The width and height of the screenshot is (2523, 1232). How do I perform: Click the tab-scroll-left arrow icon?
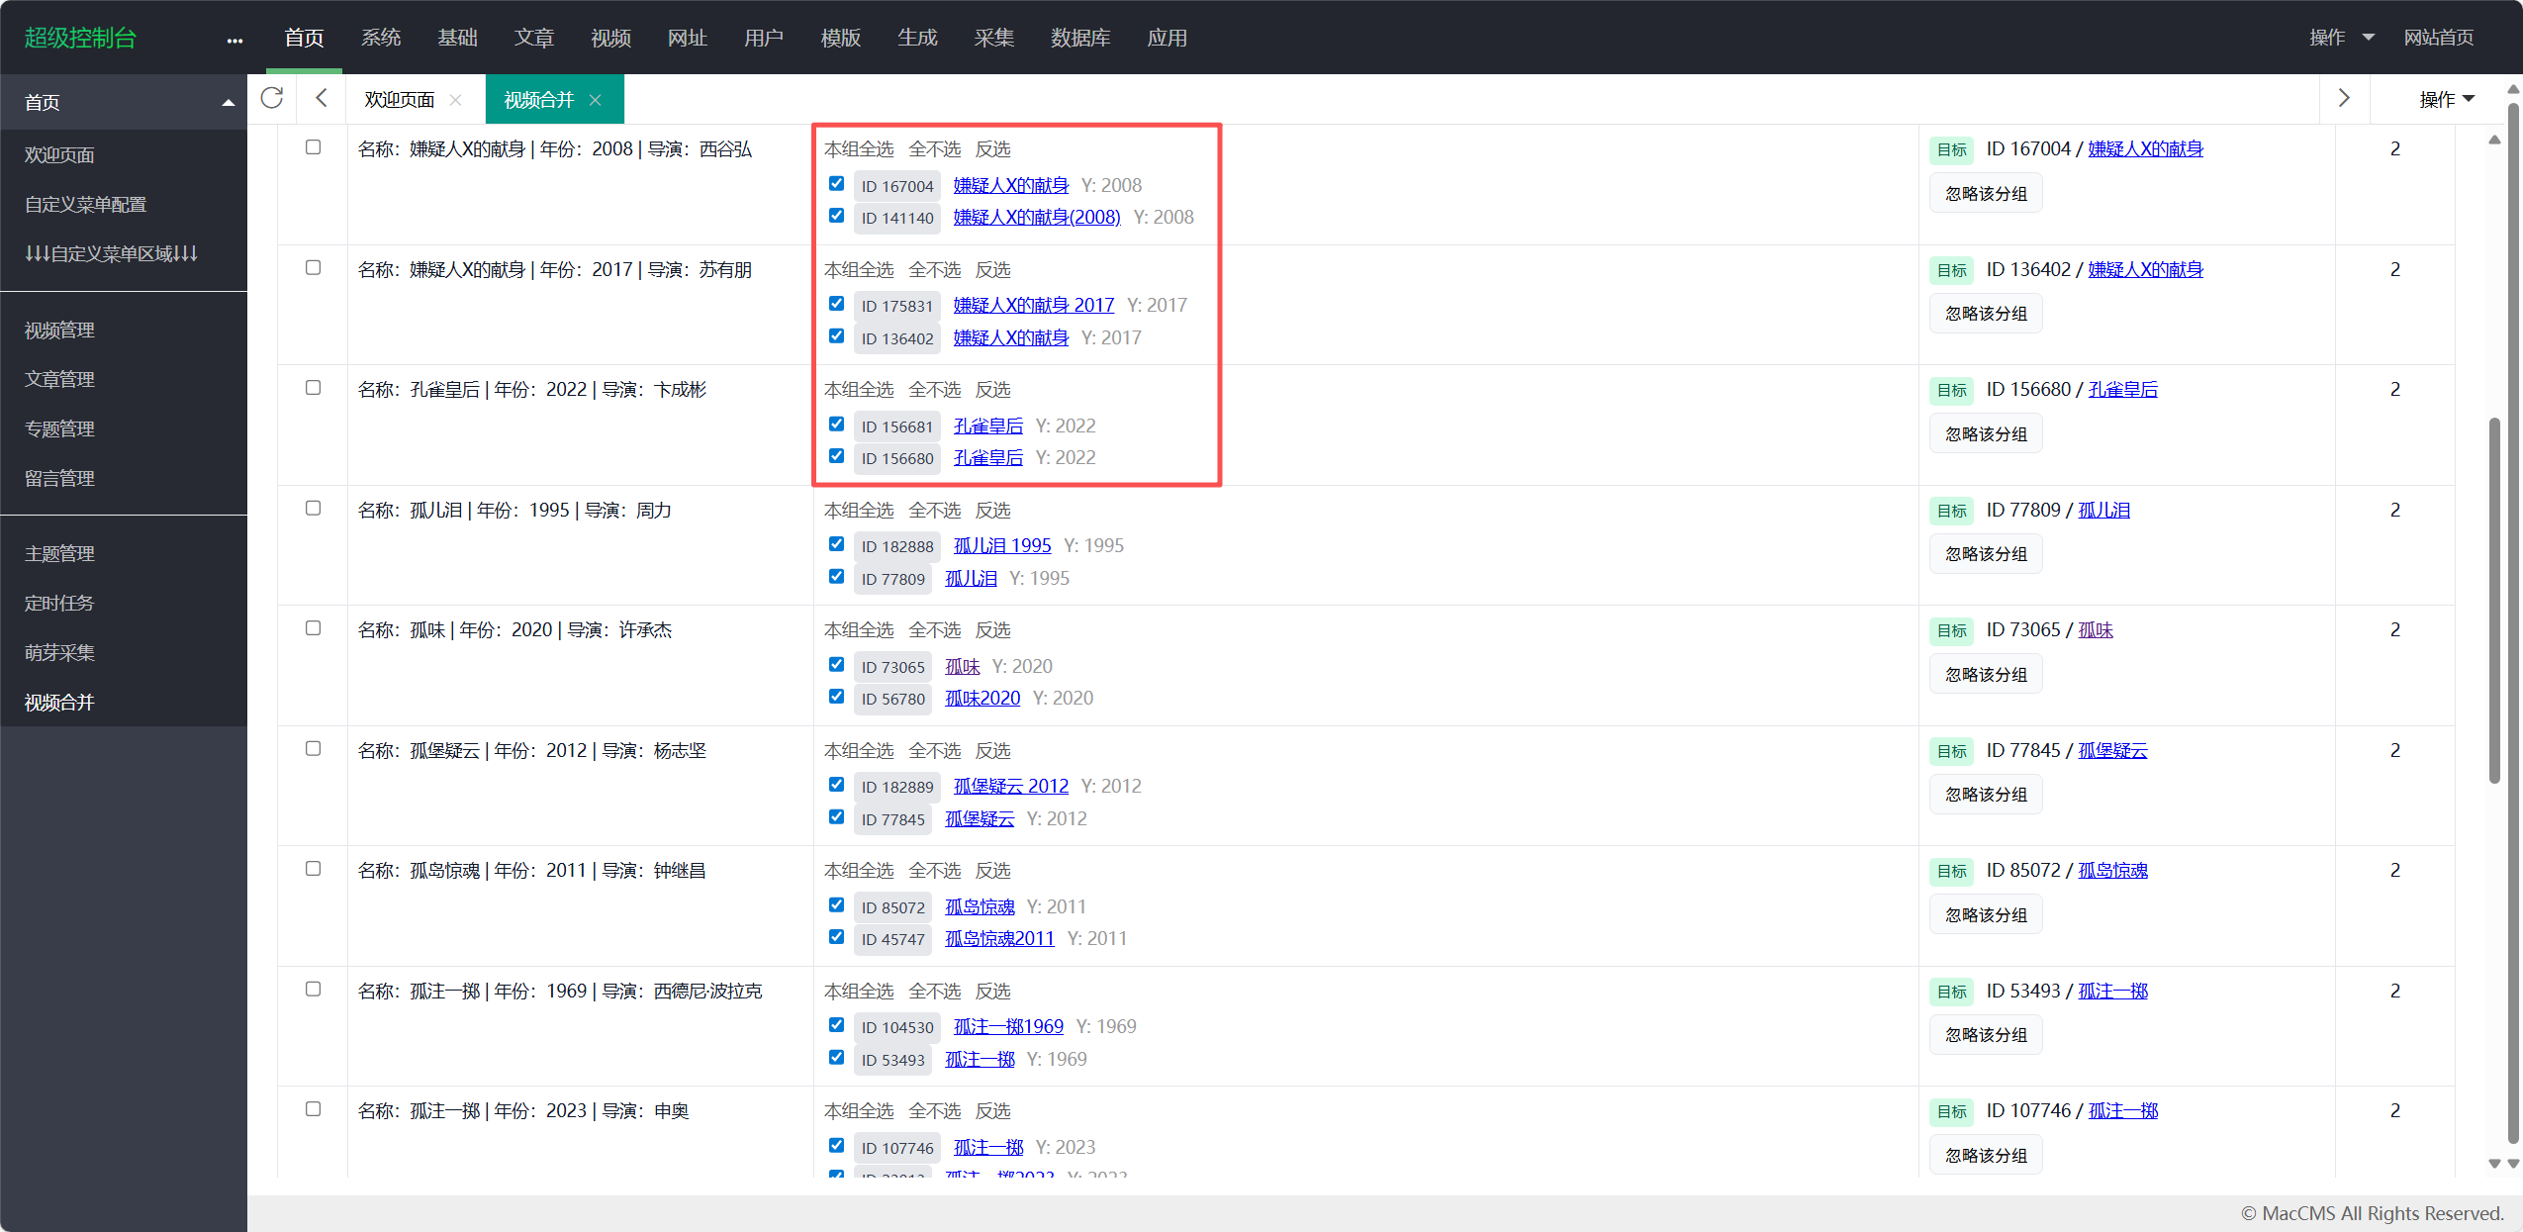321,98
